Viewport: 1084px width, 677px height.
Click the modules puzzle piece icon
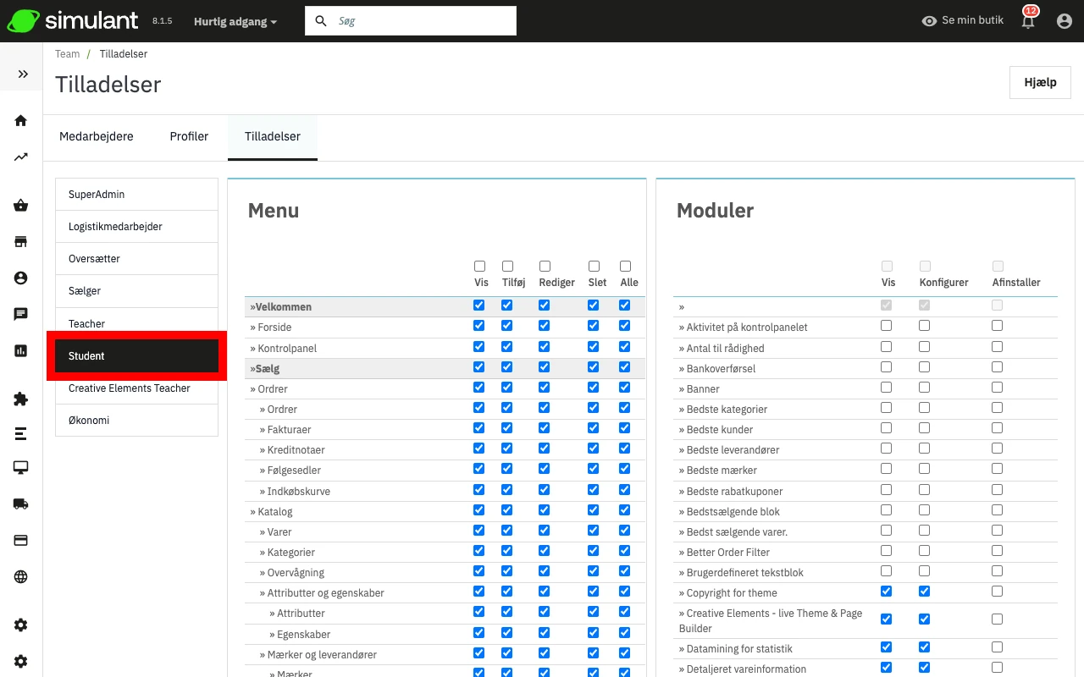point(21,399)
